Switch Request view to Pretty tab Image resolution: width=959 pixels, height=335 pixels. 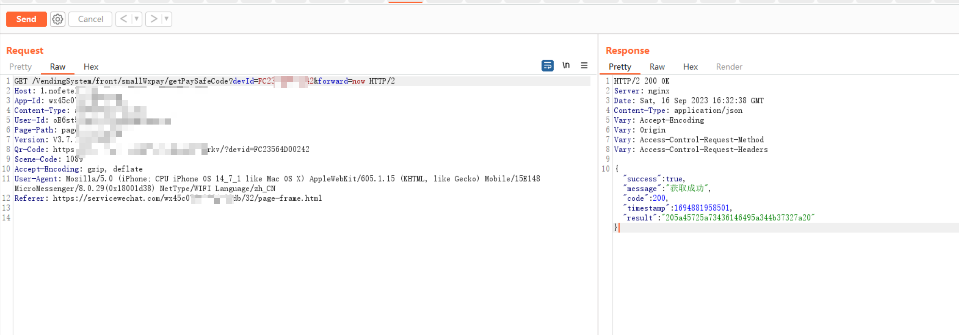(20, 67)
